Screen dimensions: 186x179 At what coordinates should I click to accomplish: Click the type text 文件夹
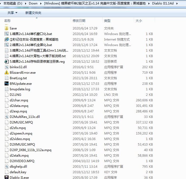(109, 28)
